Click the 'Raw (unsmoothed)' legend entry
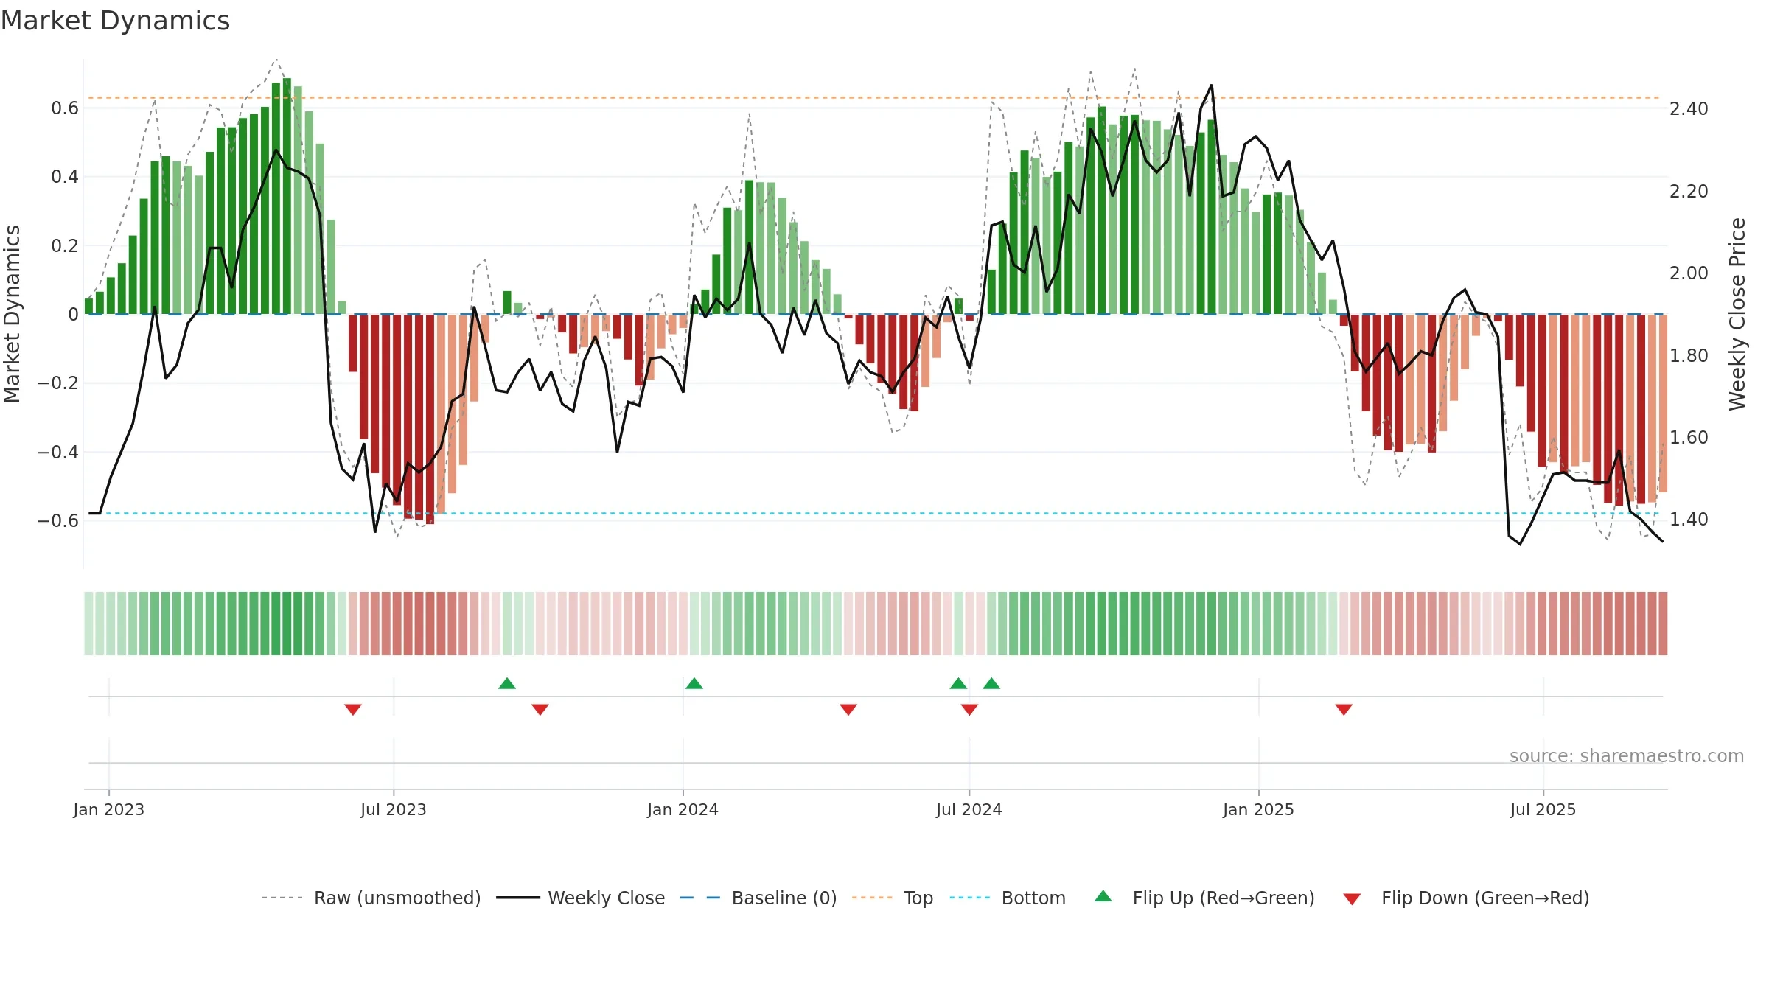1769x995 pixels. click(x=371, y=898)
